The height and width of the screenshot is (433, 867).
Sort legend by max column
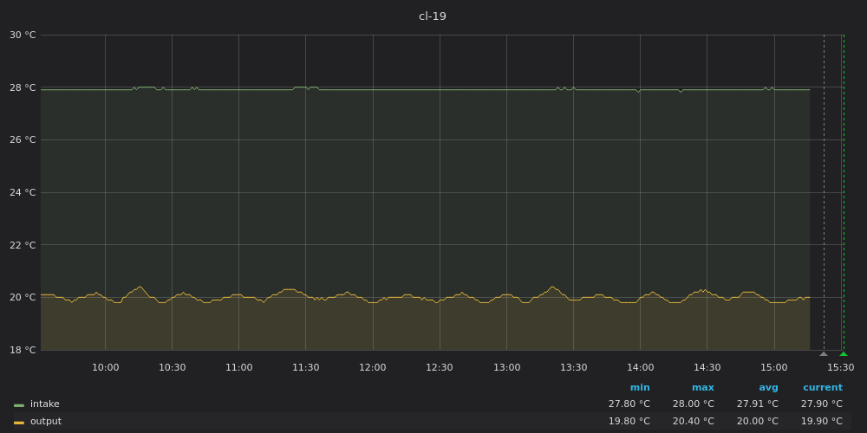tap(702, 388)
